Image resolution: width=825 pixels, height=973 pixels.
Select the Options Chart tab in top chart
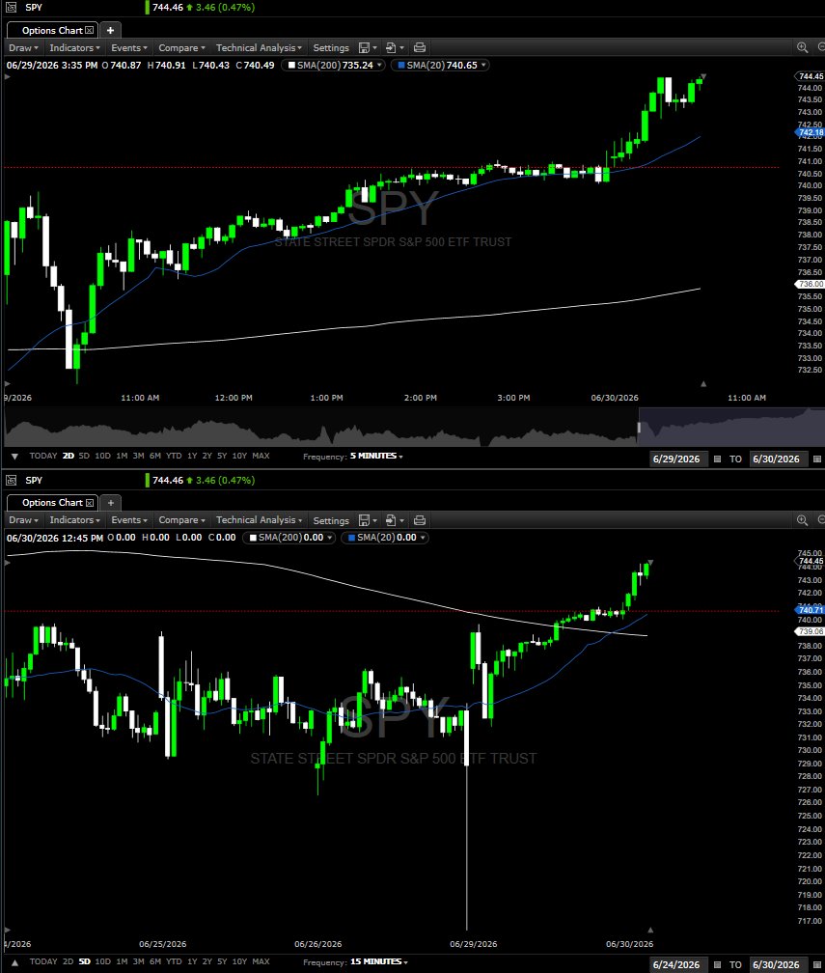tap(51, 31)
